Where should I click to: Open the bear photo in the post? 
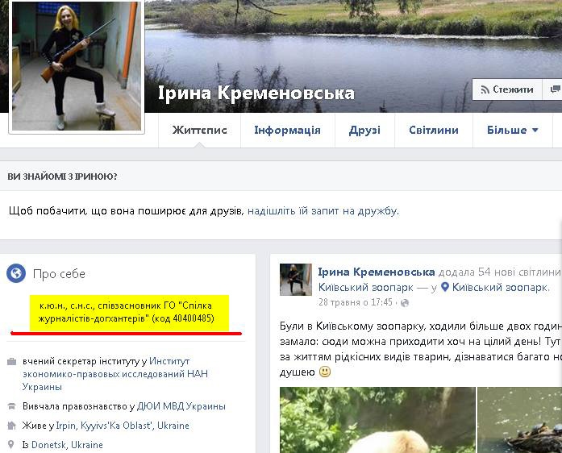tap(377, 420)
